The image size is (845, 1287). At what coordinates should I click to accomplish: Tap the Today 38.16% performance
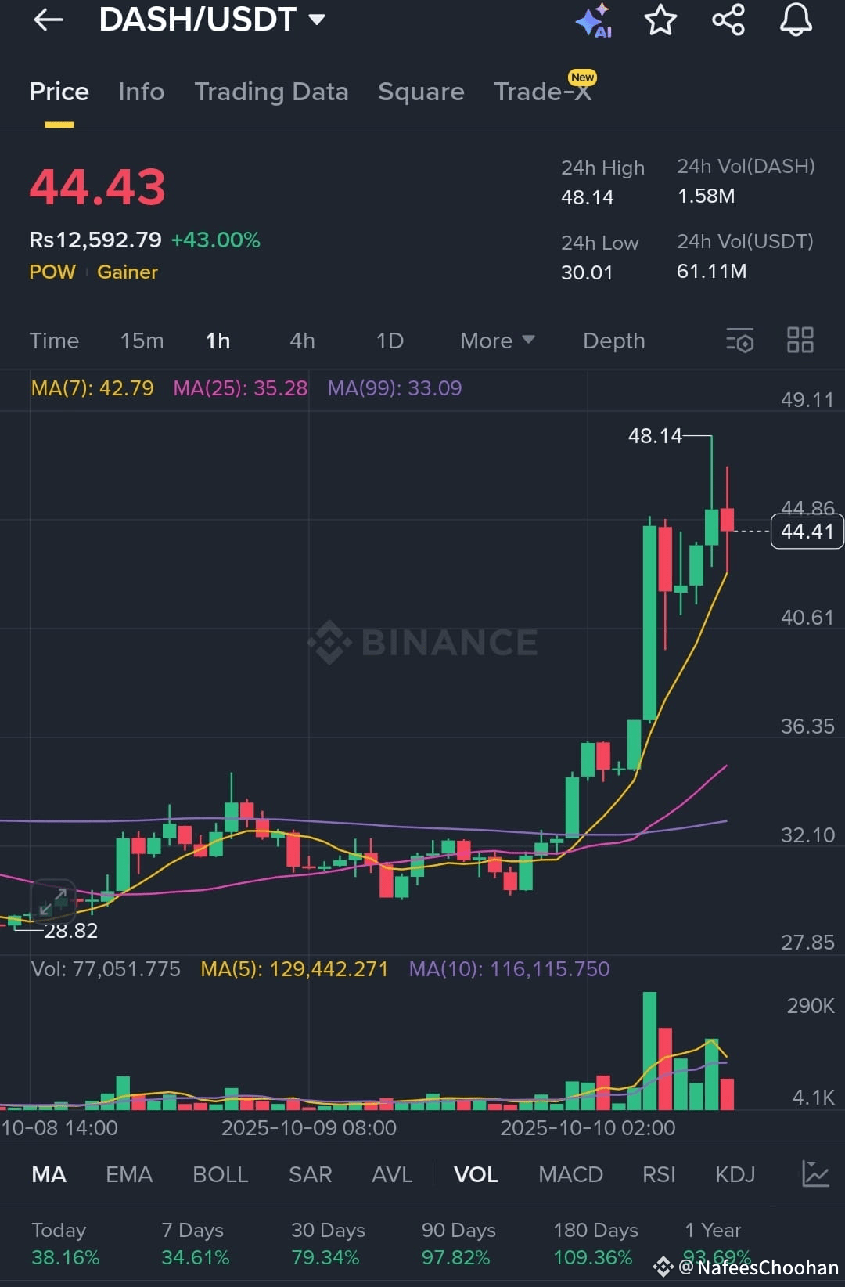point(65,1244)
